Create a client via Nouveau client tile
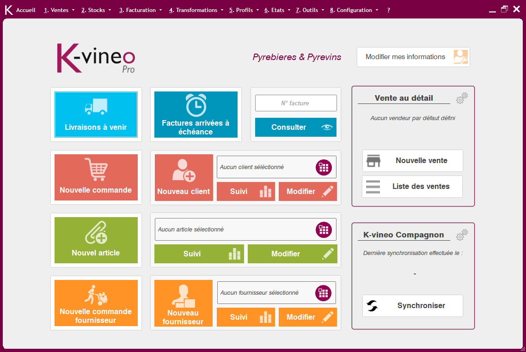Image resolution: width=526 pixels, height=352 pixels. tap(184, 178)
